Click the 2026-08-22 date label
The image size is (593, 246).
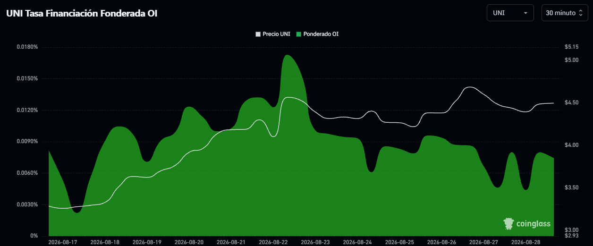point(273,242)
